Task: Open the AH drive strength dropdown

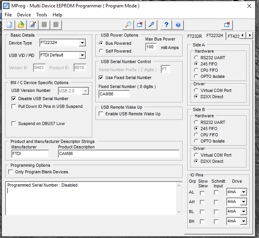Action: [x=243, y=202]
